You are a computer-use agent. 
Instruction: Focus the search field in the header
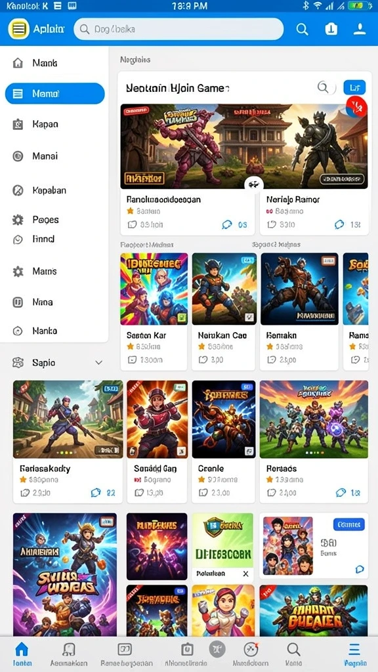178,29
